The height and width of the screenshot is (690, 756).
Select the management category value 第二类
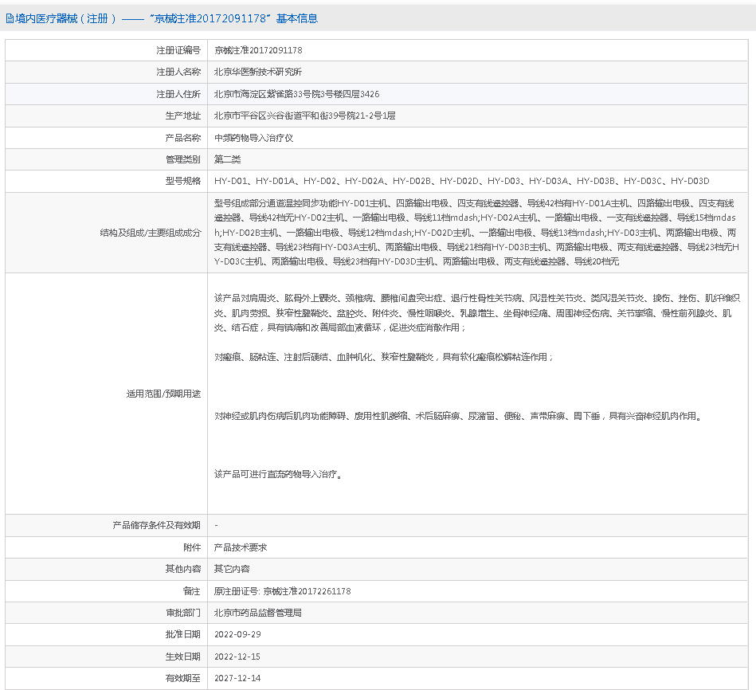pyautogui.click(x=228, y=159)
